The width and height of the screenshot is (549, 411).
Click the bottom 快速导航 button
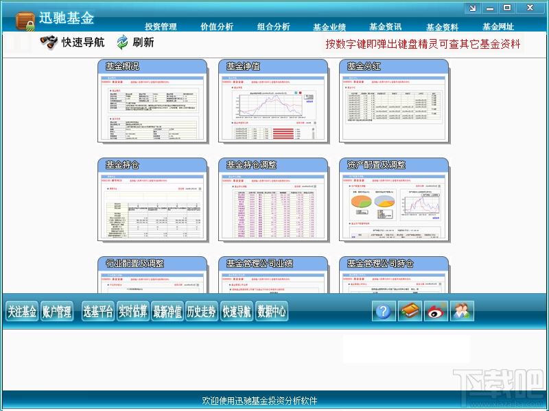point(237,311)
